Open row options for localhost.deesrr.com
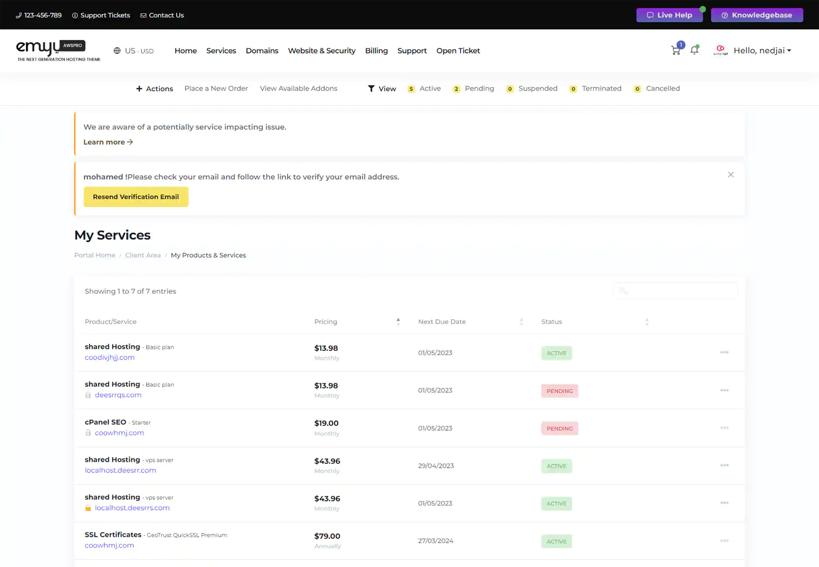 (x=724, y=465)
